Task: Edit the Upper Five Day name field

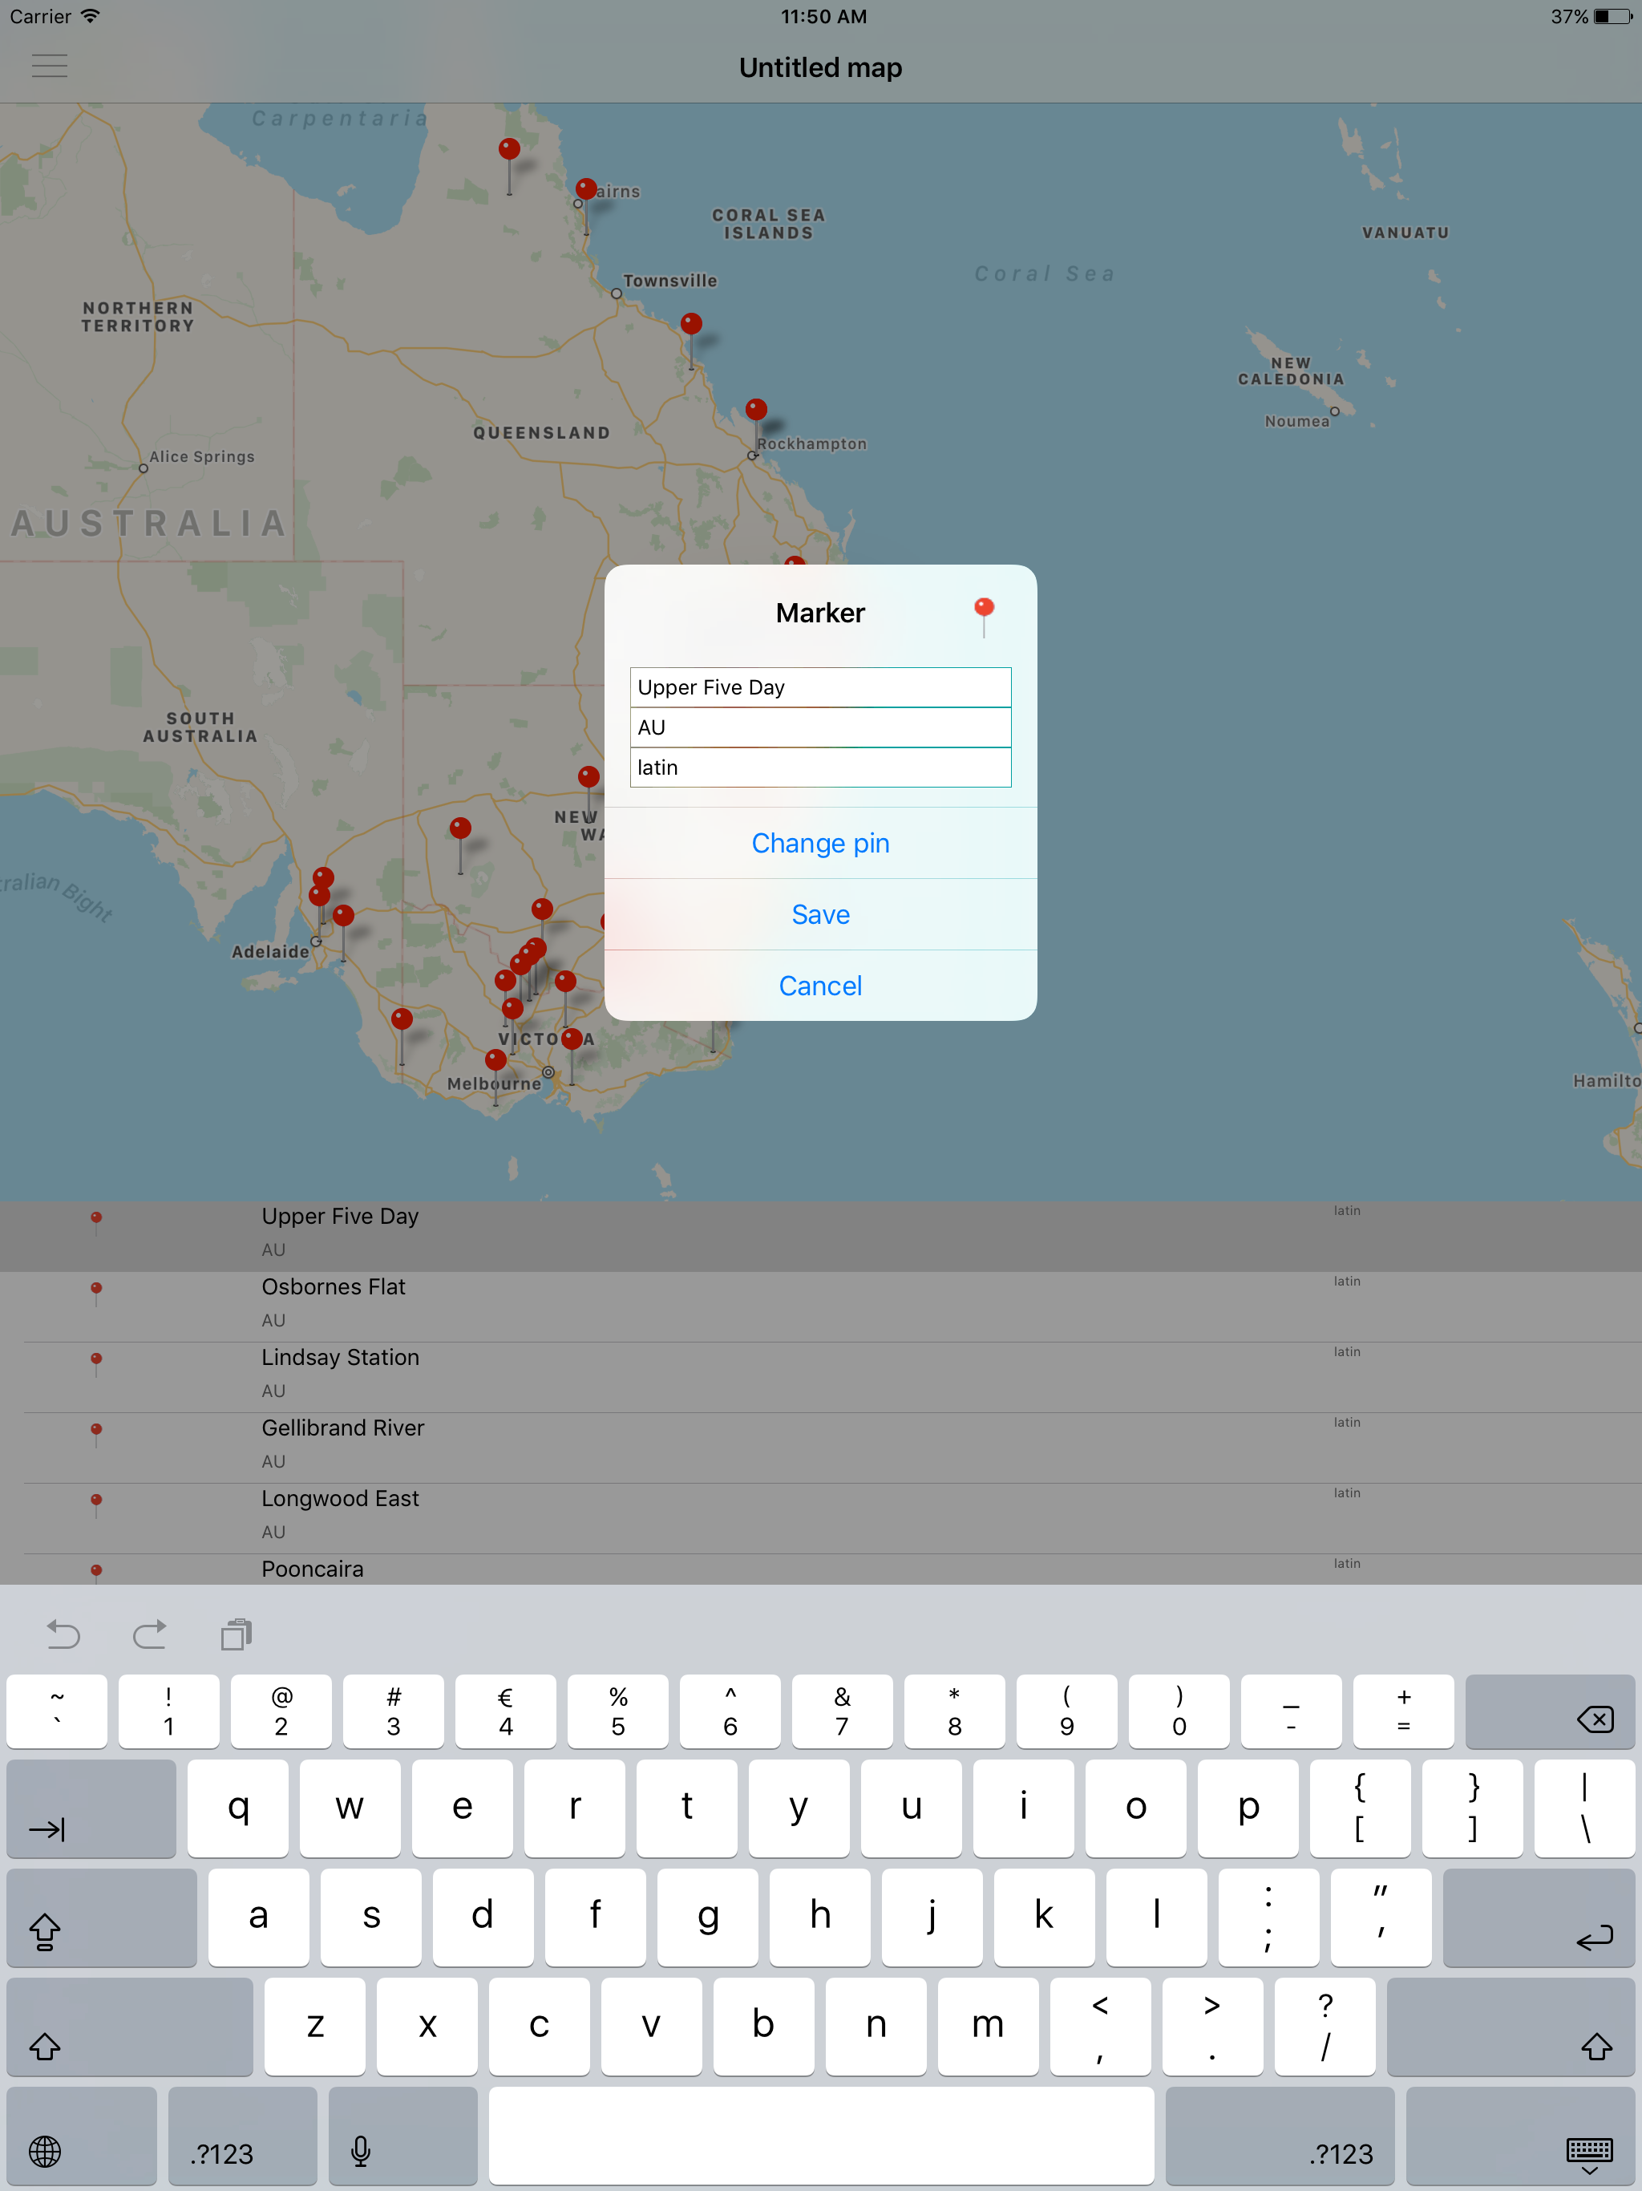Action: click(820, 687)
